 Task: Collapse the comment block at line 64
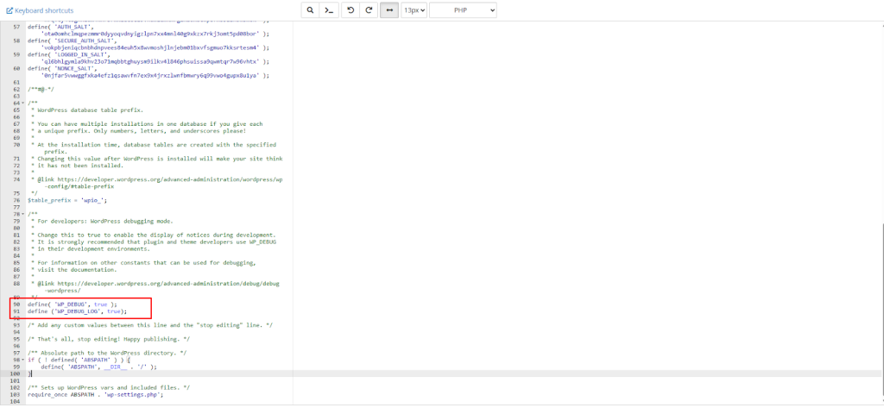pyautogui.click(x=22, y=103)
